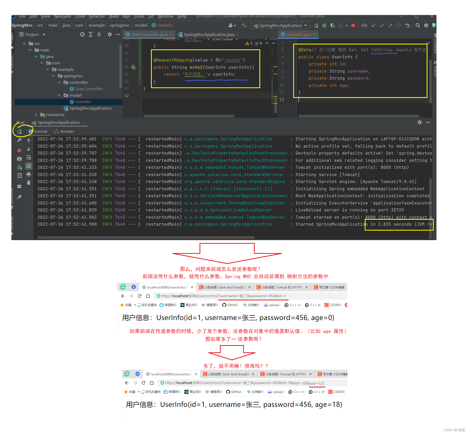The image size is (469, 434).
Task: Expand the resources folder node
Action: pyautogui.click(x=36, y=115)
